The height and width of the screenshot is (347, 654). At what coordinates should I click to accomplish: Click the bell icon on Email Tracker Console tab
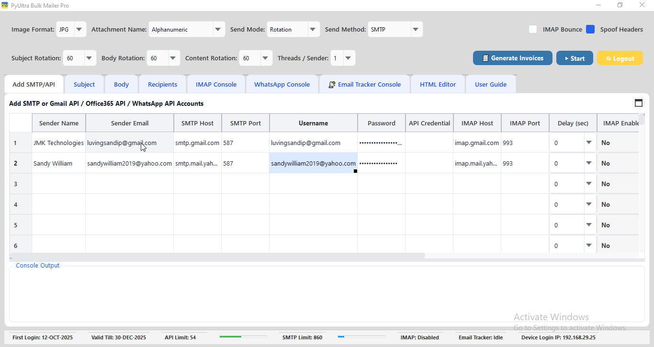click(x=331, y=84)
